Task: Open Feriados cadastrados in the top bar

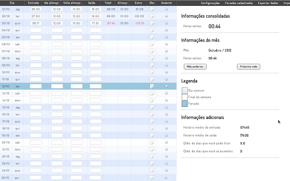Action: coord(238,3)
